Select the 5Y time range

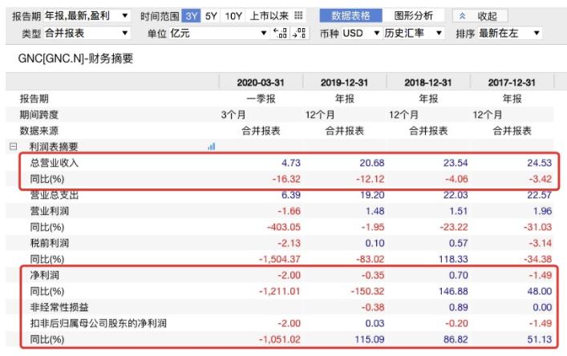(x=211, y=16)
